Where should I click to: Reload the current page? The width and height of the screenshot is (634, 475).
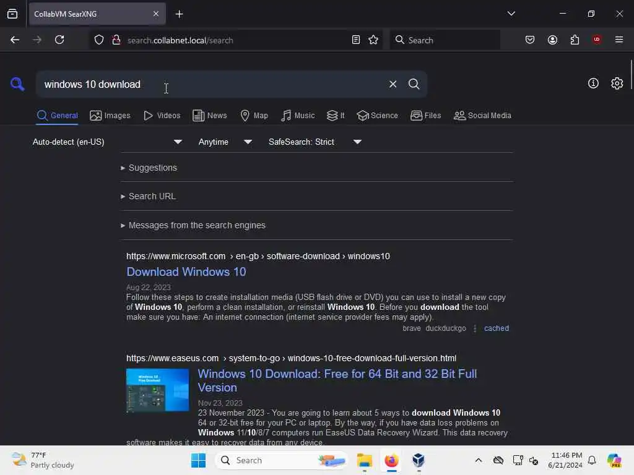point(59,40)
